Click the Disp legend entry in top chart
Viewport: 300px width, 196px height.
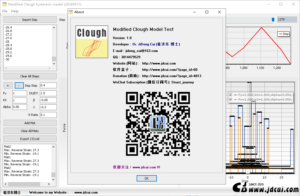[284, 34]
